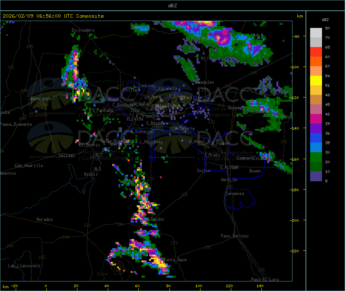This screenshot has height=291, width=345.
Task: Click the orange 60 dBZ legend swatch
Action: [x=316, y=62]
